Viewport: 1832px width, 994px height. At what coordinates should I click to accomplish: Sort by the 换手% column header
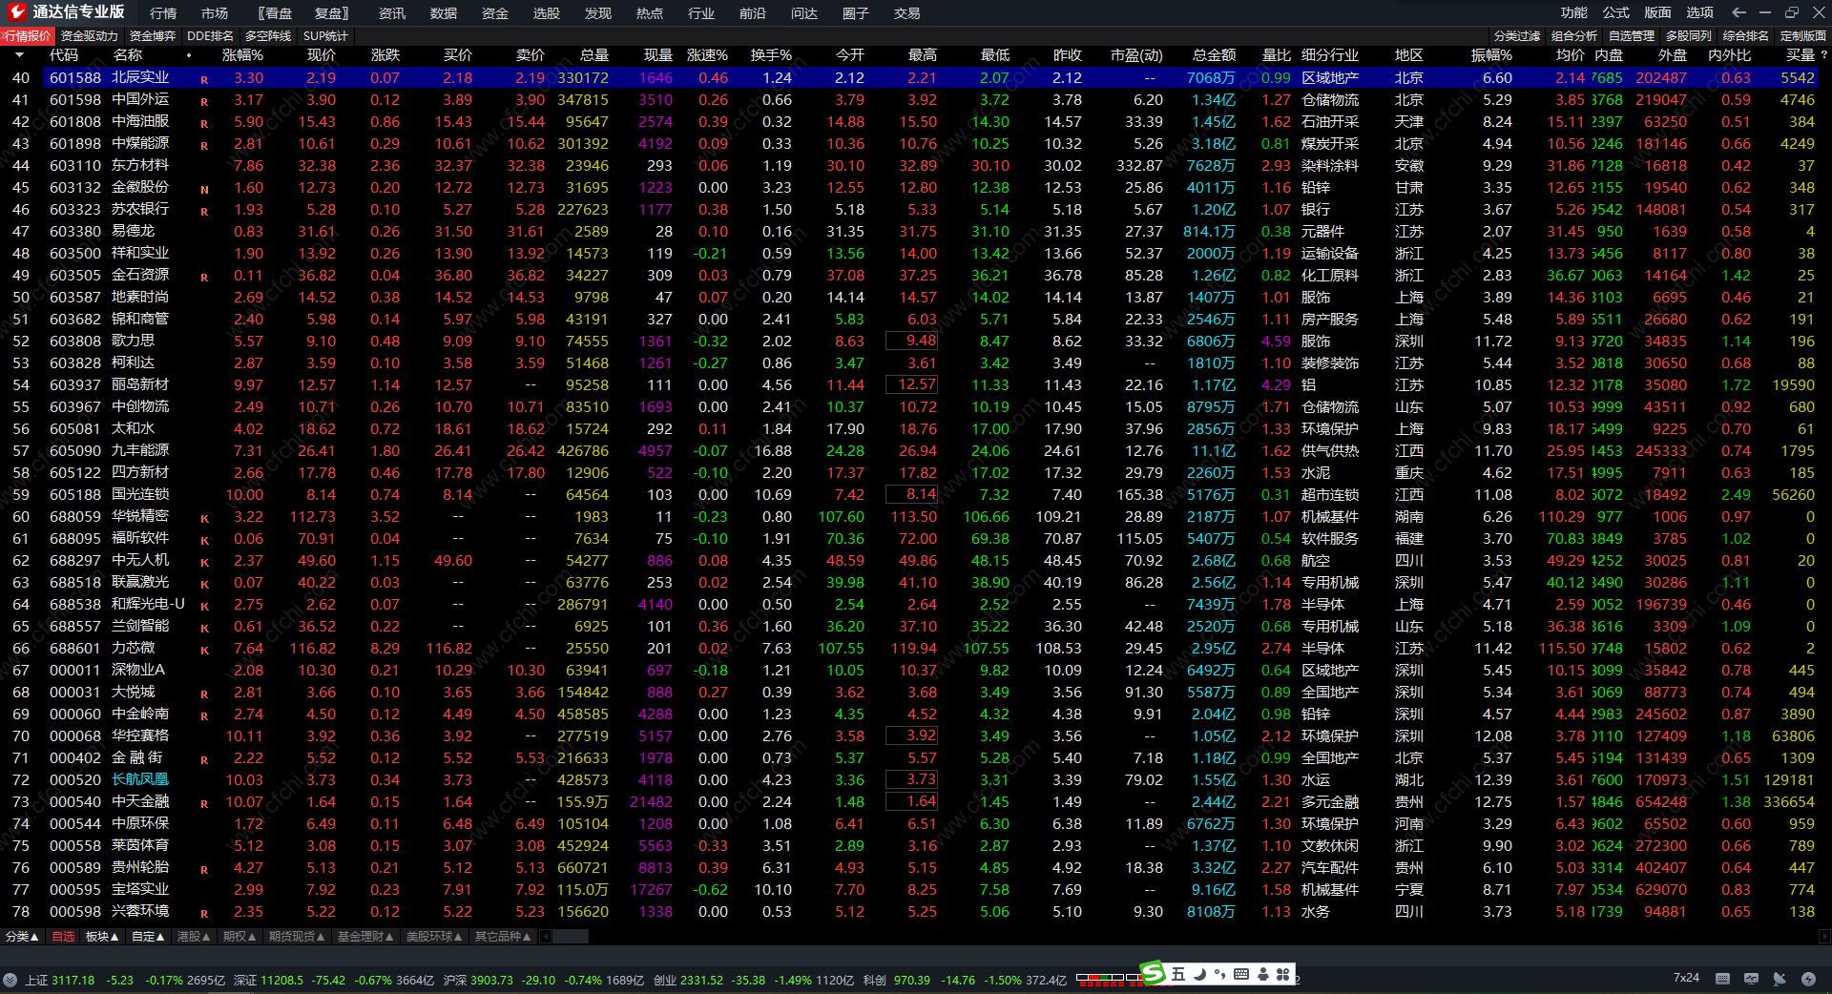click(x=771, y=55)
